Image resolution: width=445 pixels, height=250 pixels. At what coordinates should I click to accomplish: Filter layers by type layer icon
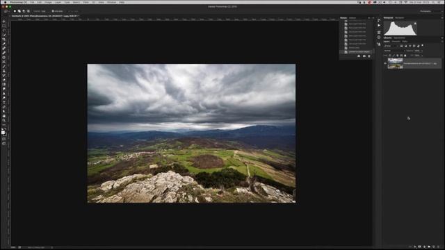pos(410,46)
